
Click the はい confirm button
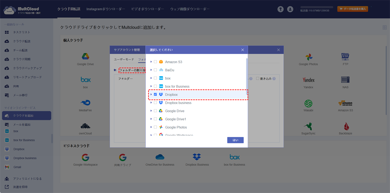[x=235, y=140]
